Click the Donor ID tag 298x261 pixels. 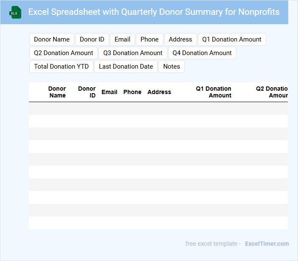coord(92,39)
